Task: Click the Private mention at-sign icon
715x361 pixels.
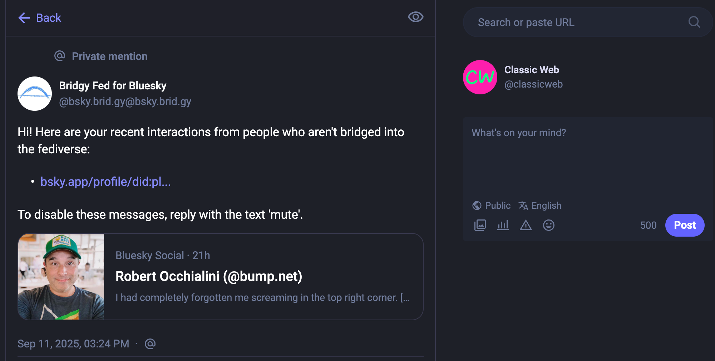Action: tap(60, 56)
